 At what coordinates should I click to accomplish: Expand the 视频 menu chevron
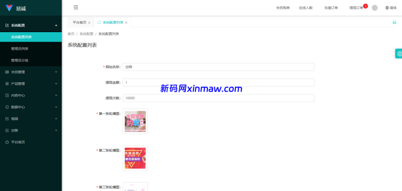pyautogui.click(x=56, y=119)
